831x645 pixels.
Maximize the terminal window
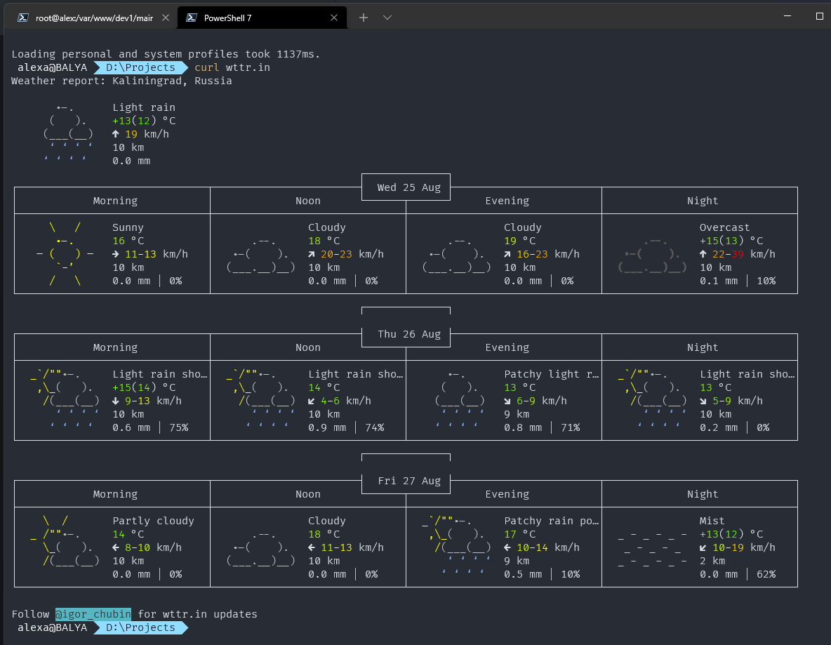[819, 16]
